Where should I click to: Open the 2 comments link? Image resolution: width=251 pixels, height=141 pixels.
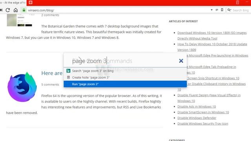(x=50, y=15)
